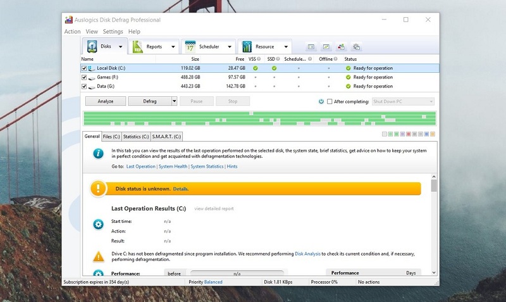Open the Reports toolbar icon

point(138,46)
